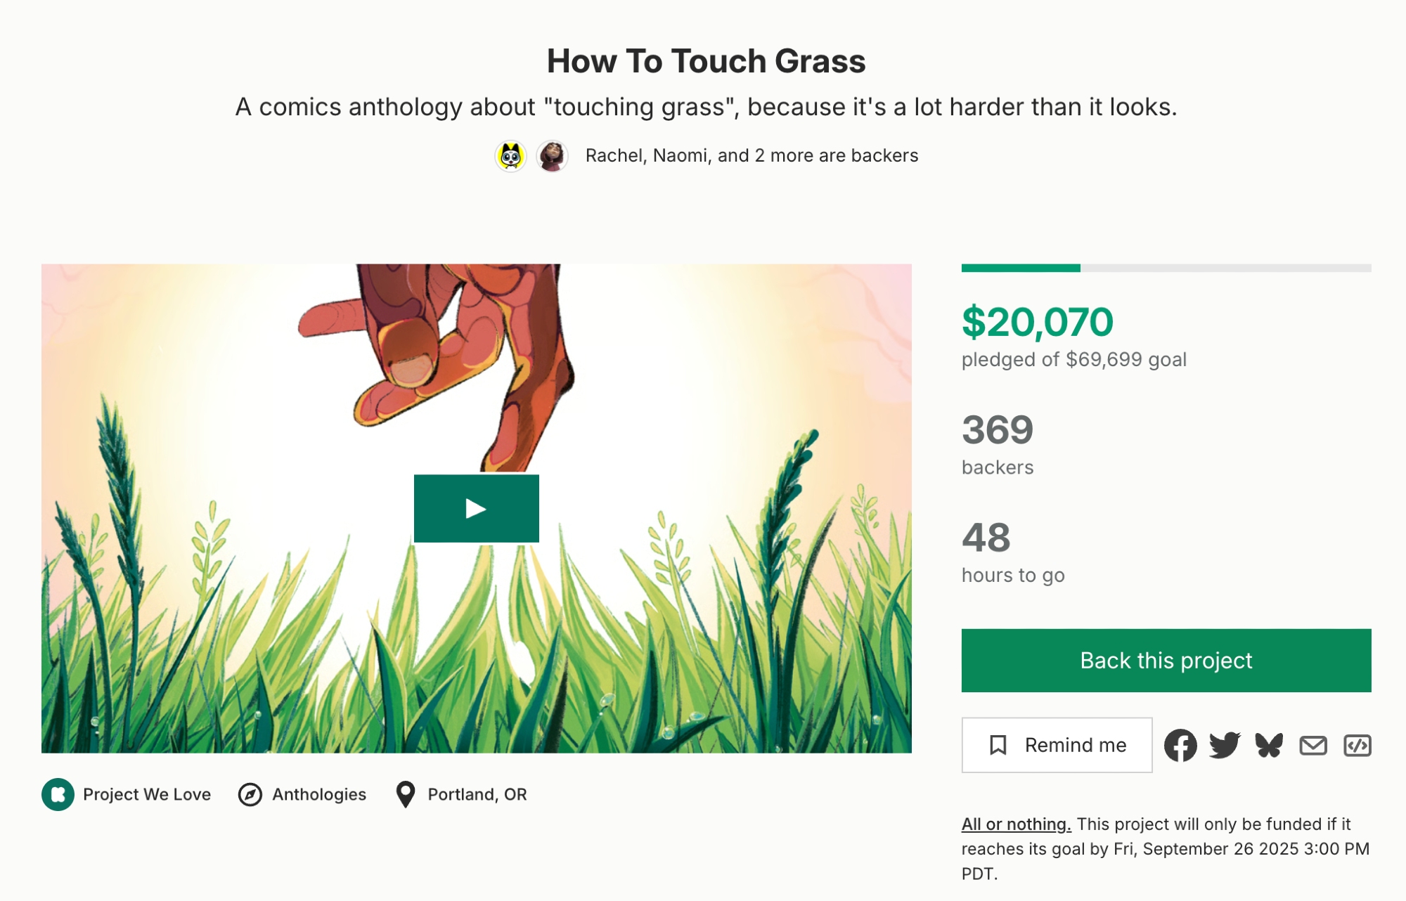Open the Portland, OR location link

pos(477,794)
